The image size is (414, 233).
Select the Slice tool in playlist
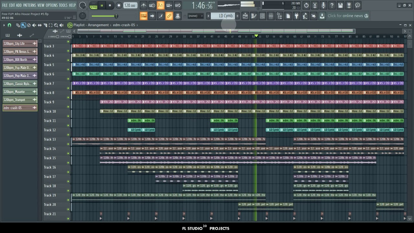(45, 25)
